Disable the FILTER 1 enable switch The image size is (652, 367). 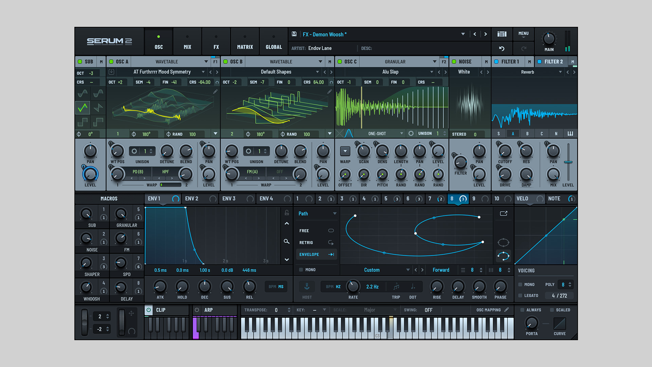tap(496, 62)
